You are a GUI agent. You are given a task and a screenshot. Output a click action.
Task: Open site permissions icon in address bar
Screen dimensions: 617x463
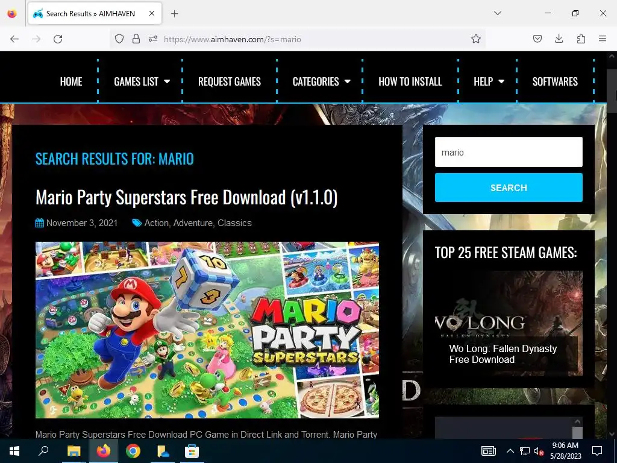153,39
